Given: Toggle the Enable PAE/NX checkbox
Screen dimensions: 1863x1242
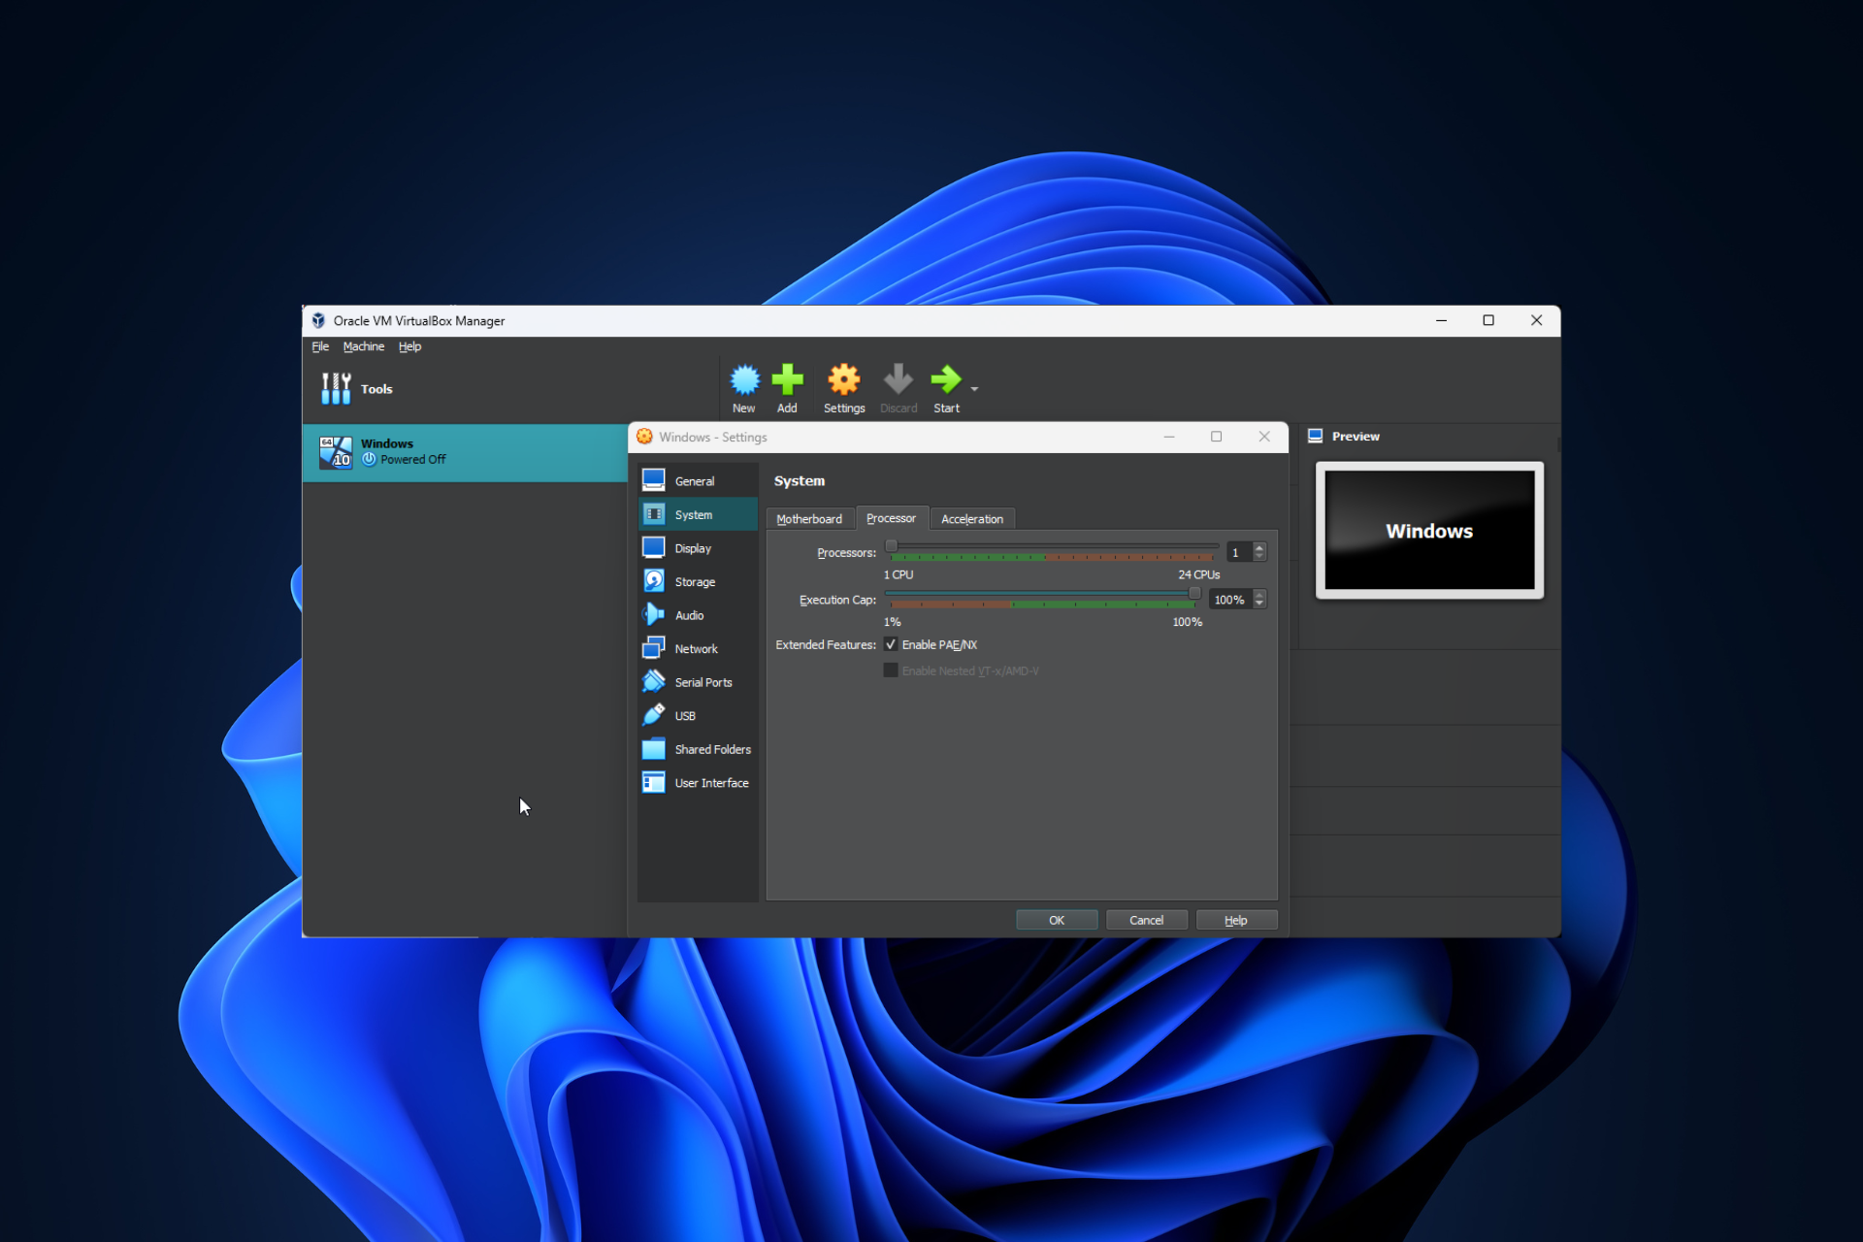Looking at the screenshot, I should tap(891, 644).
